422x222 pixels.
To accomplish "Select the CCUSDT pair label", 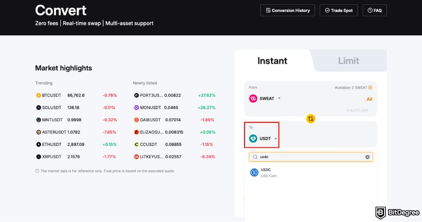I will [149, 144].
